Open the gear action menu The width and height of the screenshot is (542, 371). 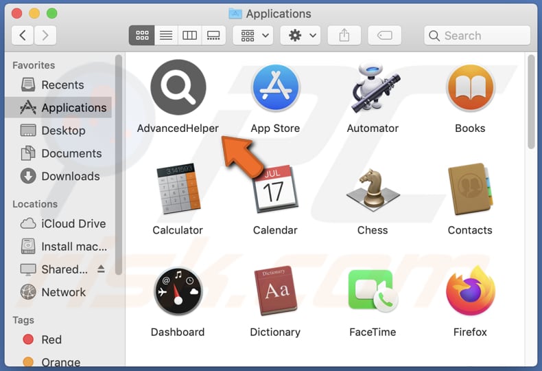coord(301,35)
